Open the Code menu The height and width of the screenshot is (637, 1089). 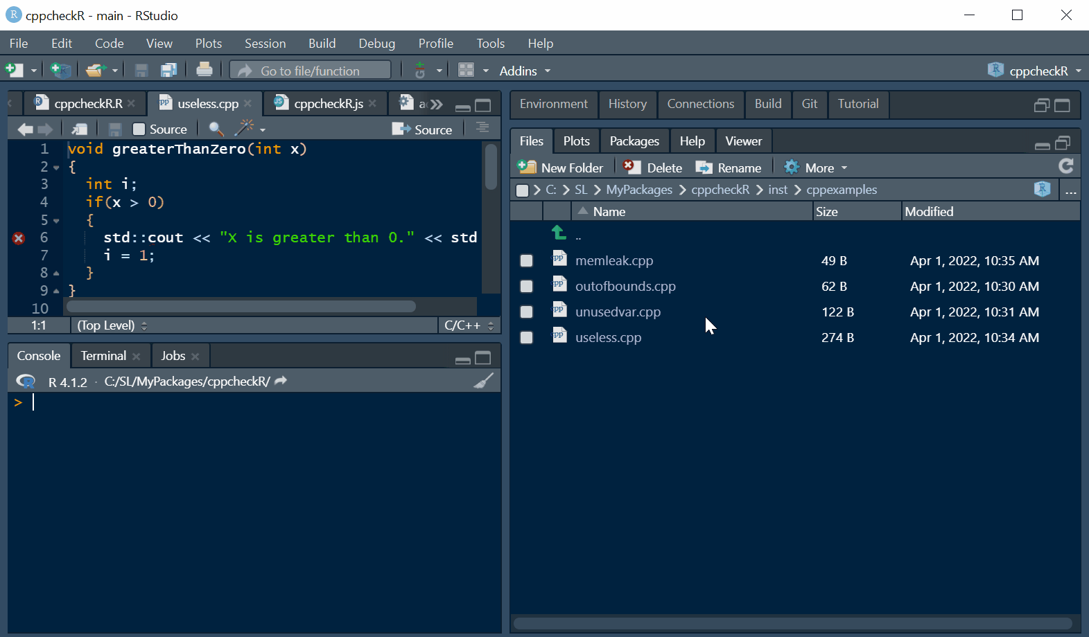coord(110,43)
